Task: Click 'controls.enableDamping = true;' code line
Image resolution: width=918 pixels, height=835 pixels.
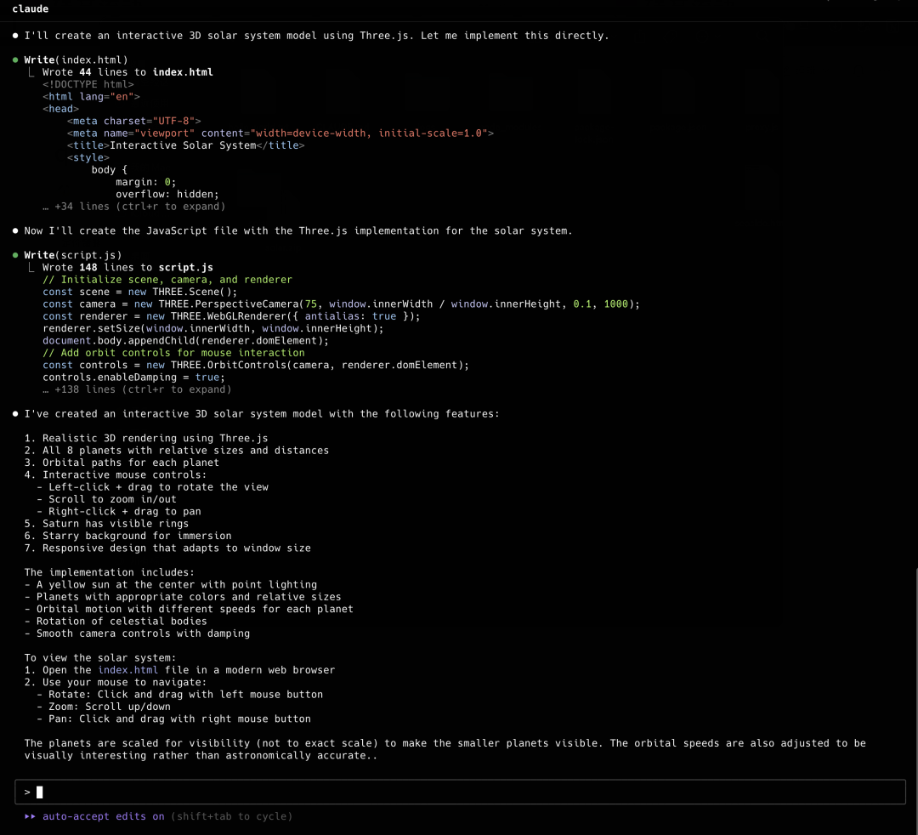Action: (x=133, y=377)
